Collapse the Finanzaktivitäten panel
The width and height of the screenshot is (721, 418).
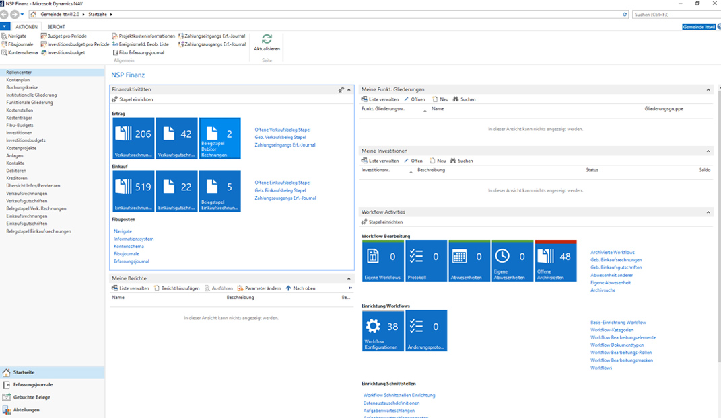[x=349, y=89]
